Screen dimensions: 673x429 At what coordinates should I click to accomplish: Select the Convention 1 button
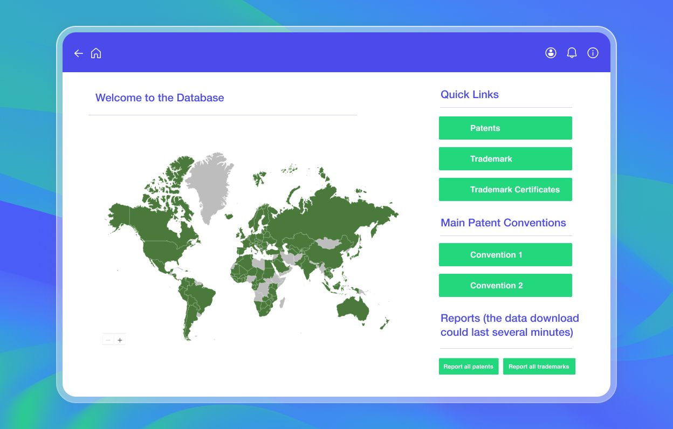point(505,255)
